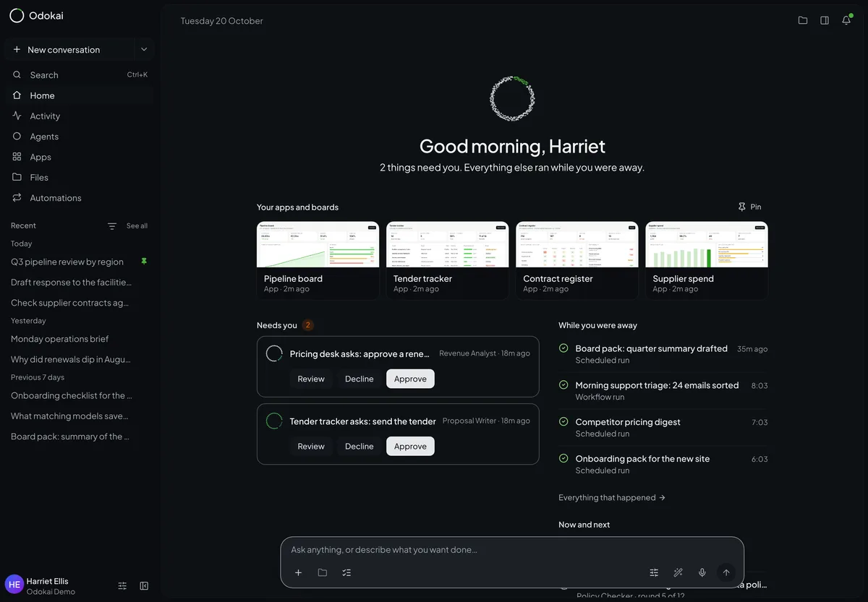Click the magic wand icon in prompt box

click(678, 572)
